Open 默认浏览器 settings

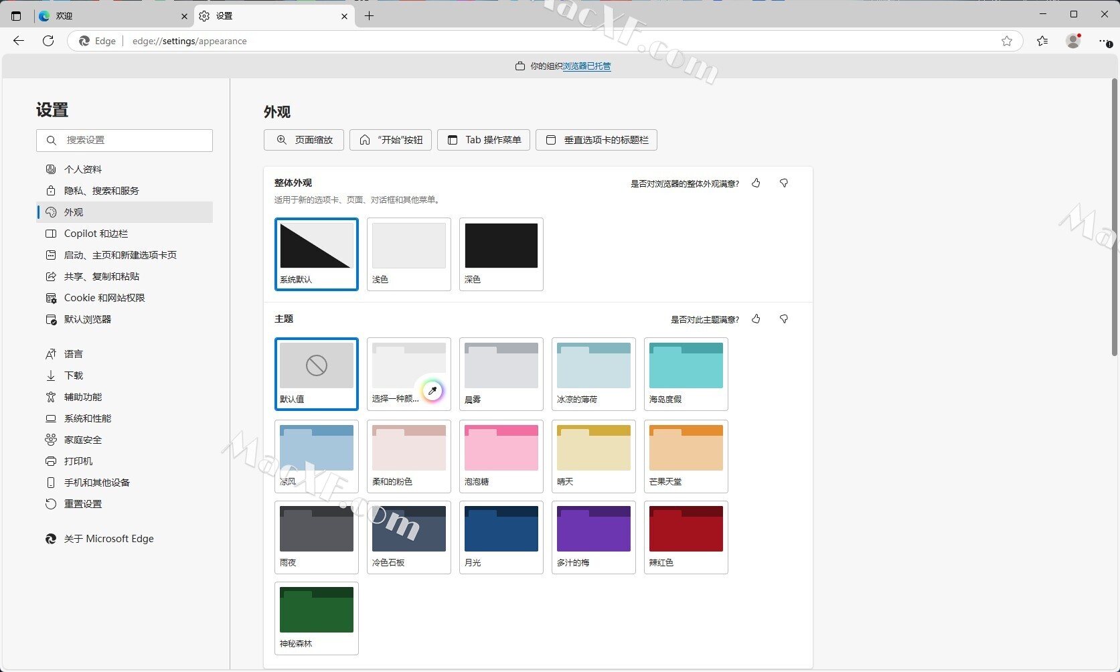coord(125,319)
